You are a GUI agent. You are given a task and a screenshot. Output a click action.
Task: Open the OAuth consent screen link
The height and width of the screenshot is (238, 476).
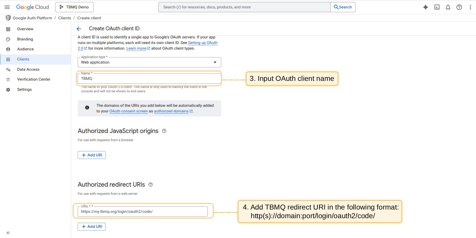(129, 111)
